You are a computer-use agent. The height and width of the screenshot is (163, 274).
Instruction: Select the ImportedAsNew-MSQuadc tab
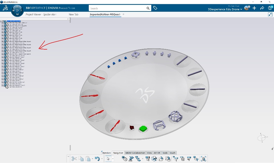(x=105, y=15)
